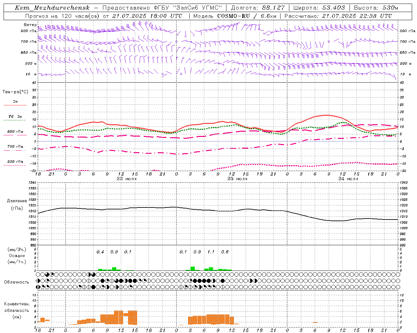Click the 1.1 precipitation amount
The width and height of the screenshot is (417, 333).
(211, 252)
